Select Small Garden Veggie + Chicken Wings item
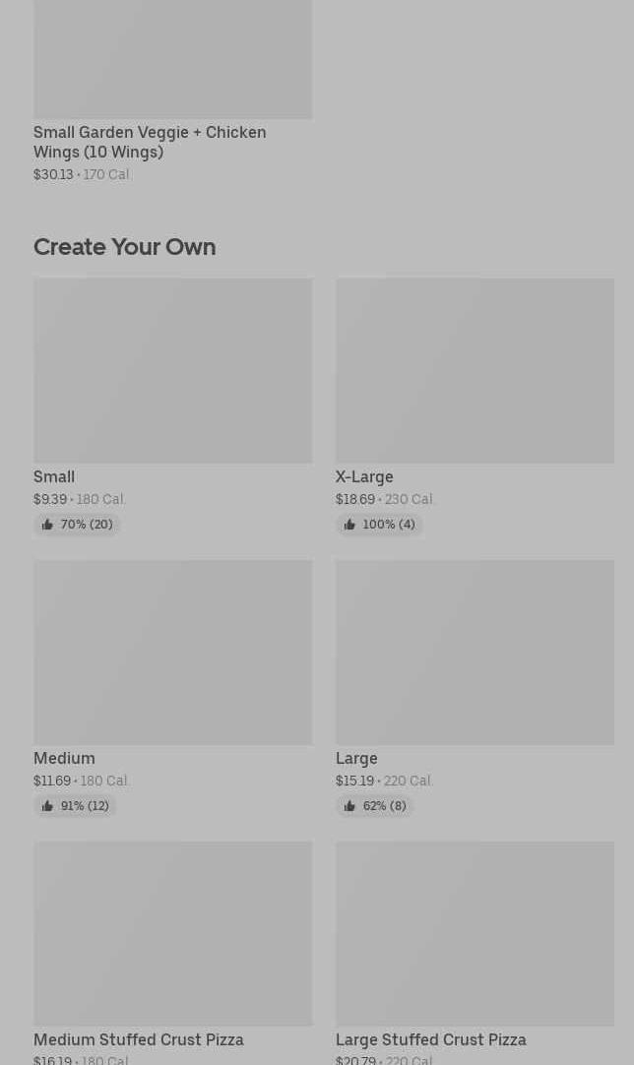 point(150,142)
